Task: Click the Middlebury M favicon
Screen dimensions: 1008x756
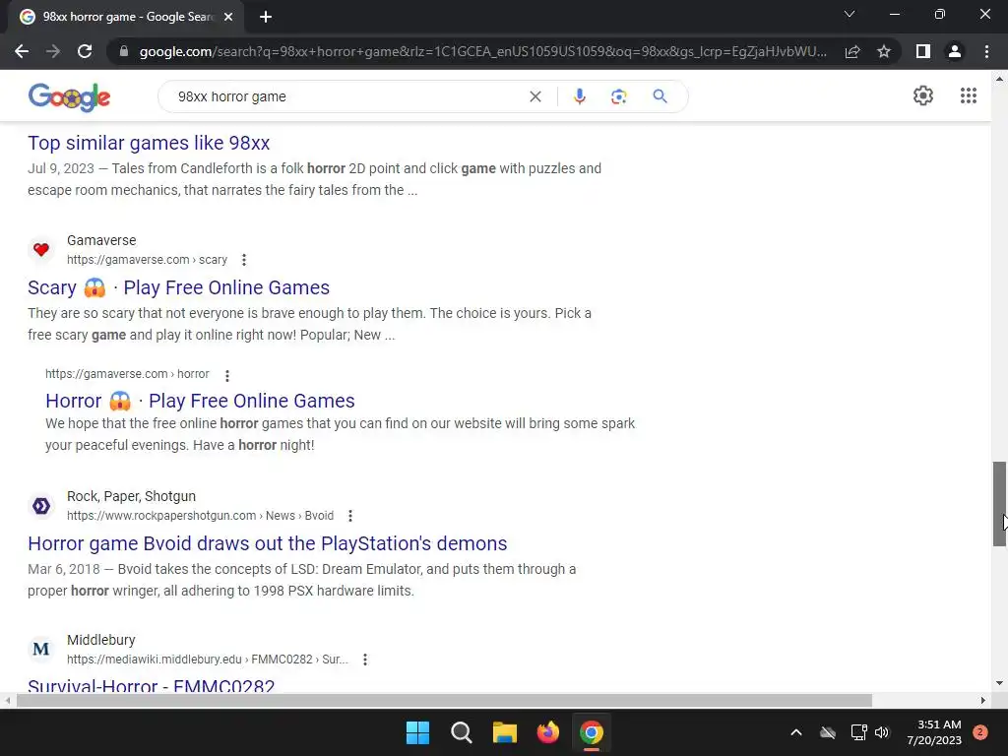Action: [x=41, y=649]
